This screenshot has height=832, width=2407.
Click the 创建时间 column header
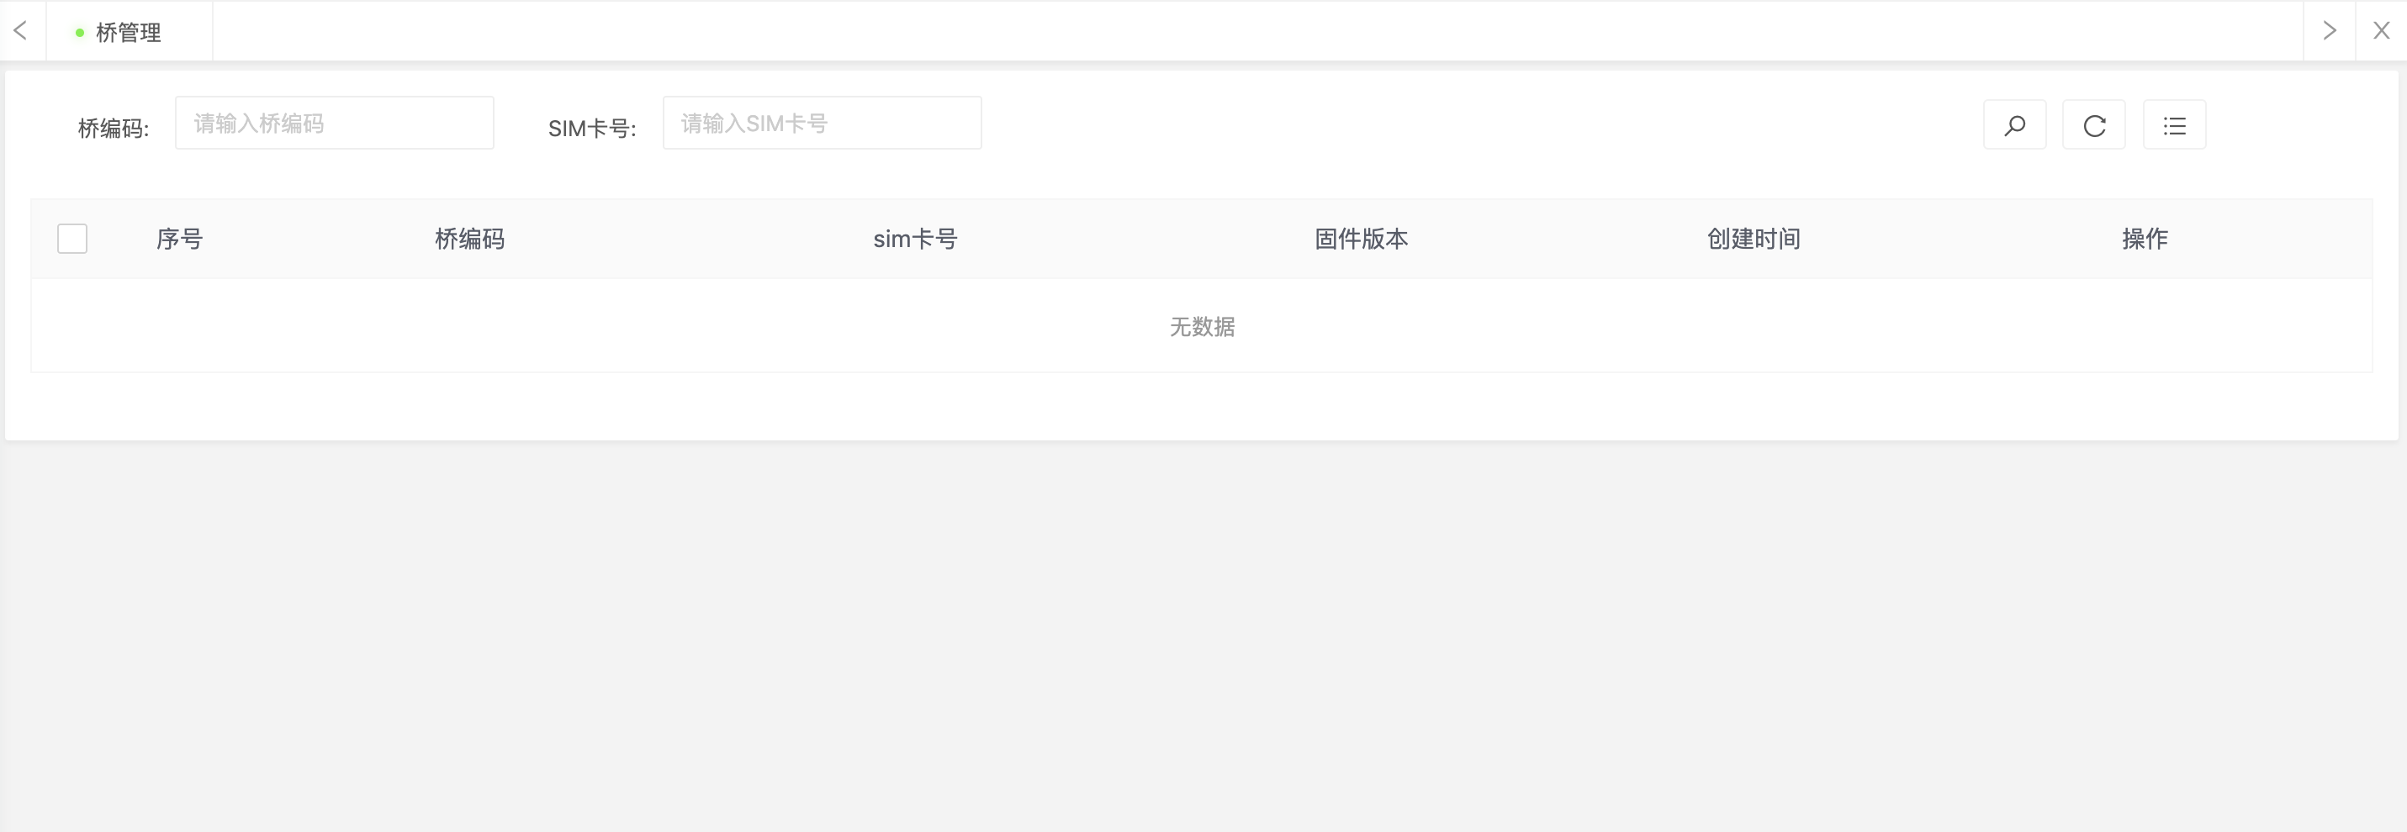click(x=1754, y=239)
